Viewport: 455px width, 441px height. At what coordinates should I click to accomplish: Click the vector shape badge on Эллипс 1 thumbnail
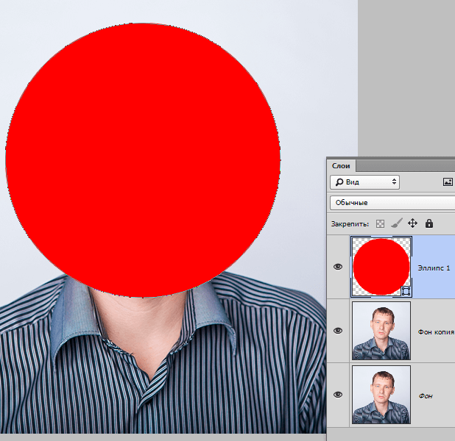click(406, 291)
